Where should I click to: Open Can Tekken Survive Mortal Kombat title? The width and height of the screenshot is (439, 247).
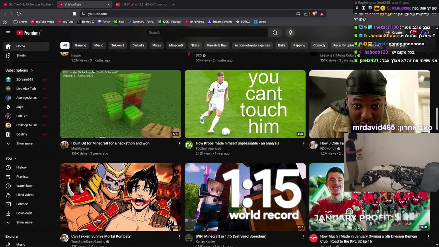tap(101, 236)
